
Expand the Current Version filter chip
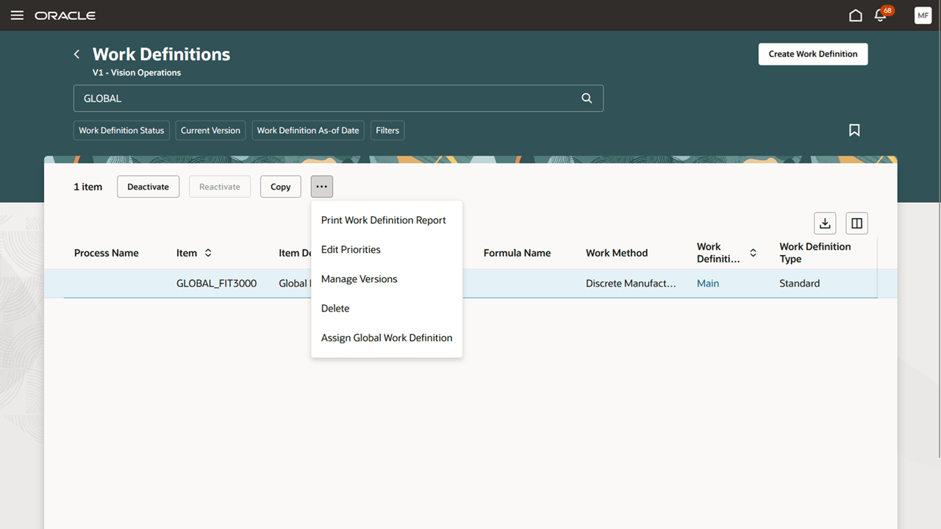[x=210, y=131]
